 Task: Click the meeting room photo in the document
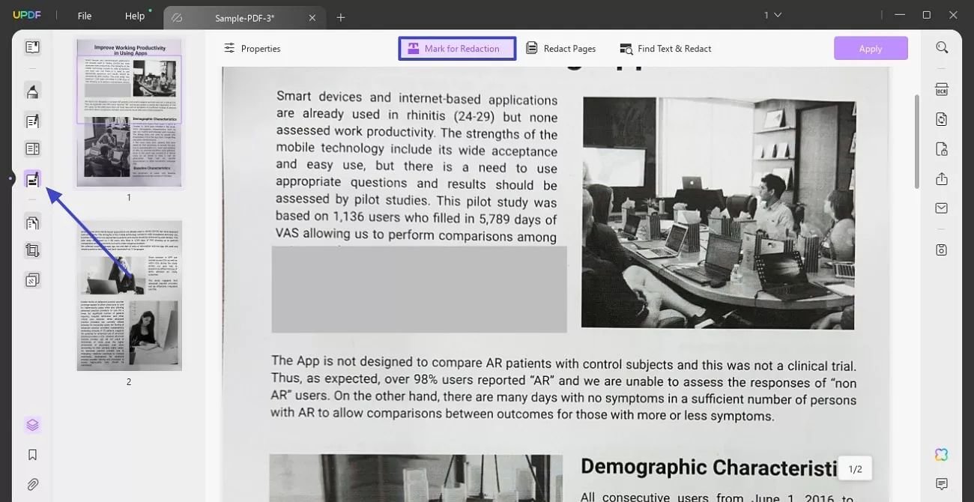(719, 213)
